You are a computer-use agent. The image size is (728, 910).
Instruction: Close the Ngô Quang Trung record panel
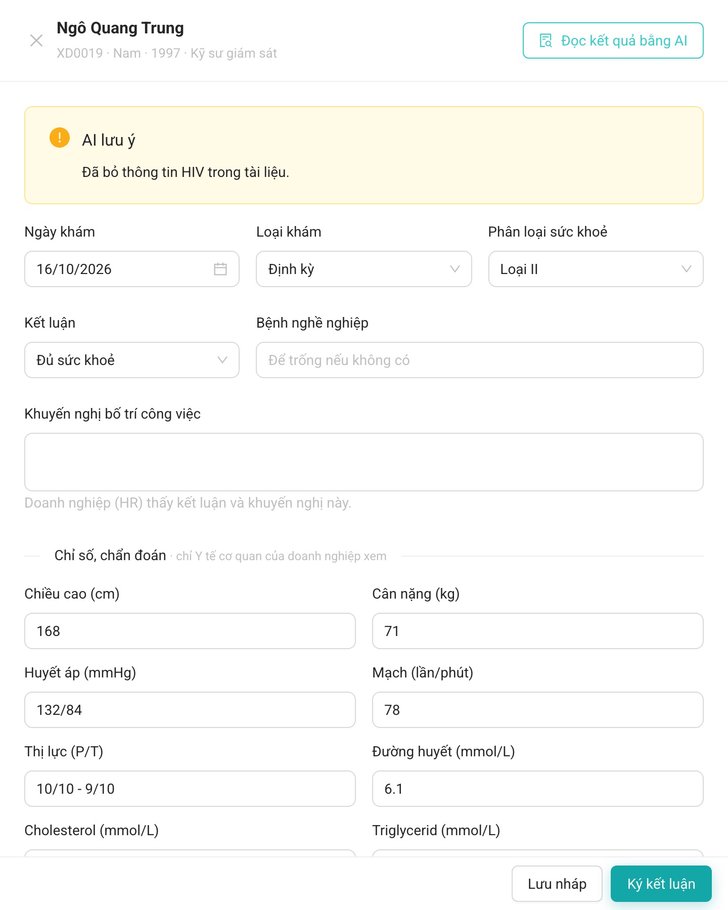(36, 40)
